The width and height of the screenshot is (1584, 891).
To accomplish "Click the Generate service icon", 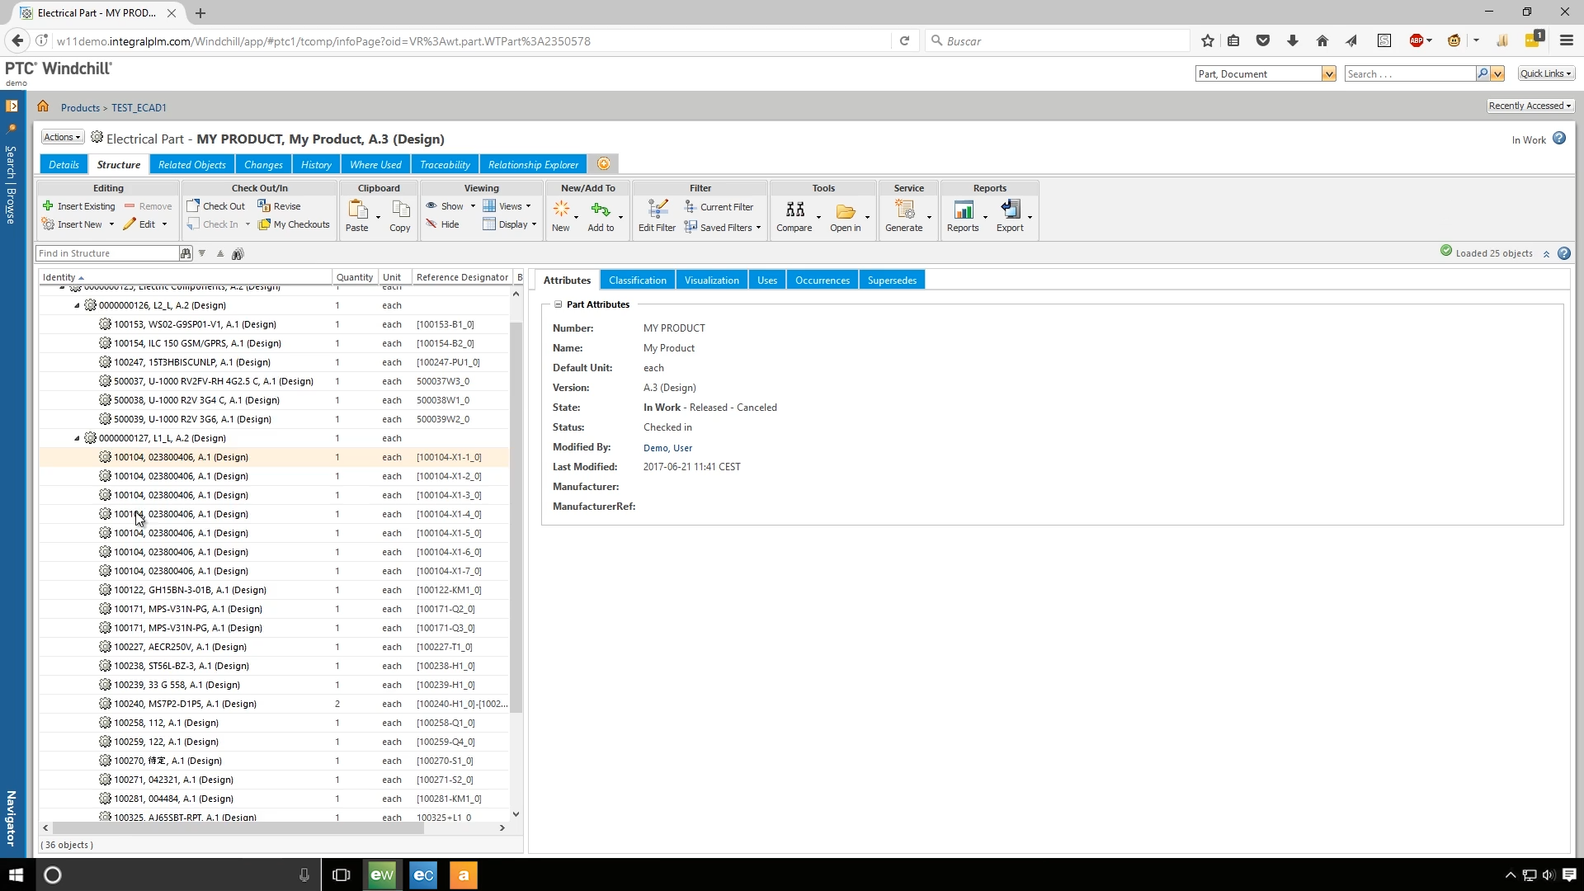I will [904, 210].
